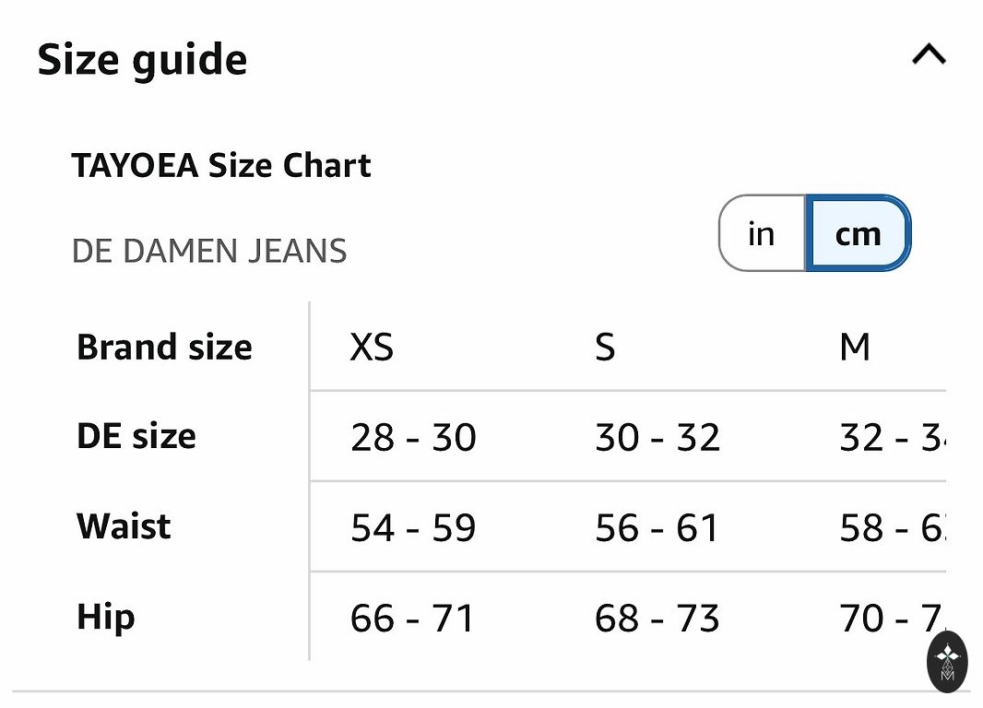Click hip 66 - 71 cell
Image resolution: width=983 pixels, height=708 pixels.
(413, 618)
